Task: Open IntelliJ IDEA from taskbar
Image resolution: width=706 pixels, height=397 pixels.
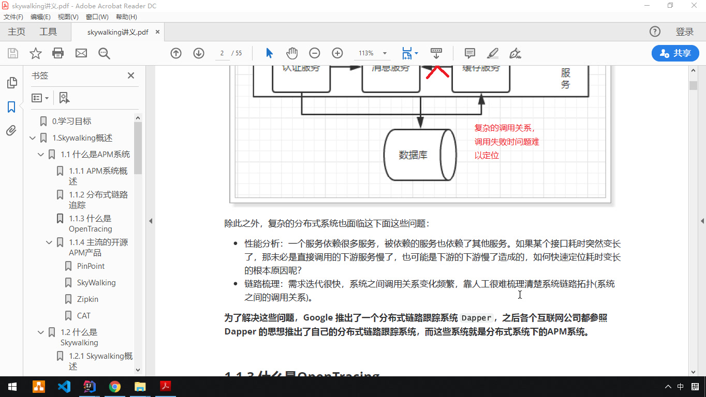Action: pos(90,387)
